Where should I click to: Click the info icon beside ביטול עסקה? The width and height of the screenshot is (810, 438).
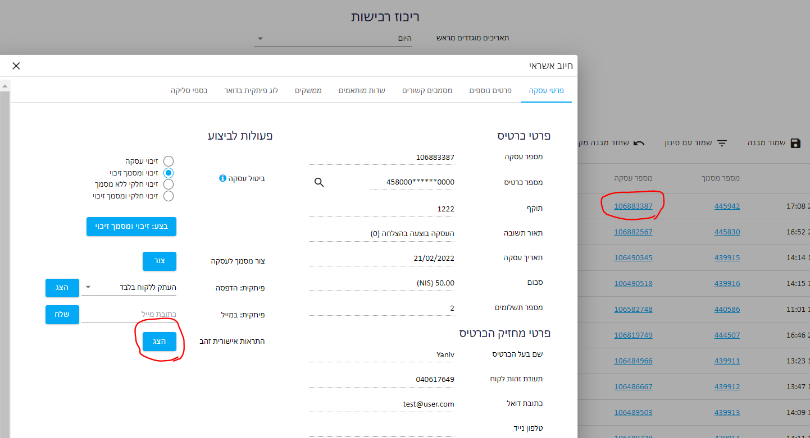(x=222, y=178)
